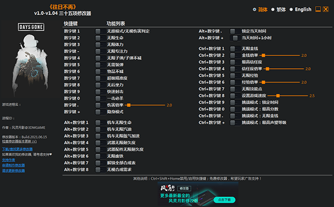Toggle 一击必杀 one-hit kill switch

[100, 99]
